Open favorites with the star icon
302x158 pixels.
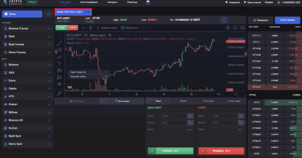[x=49, y=14]
